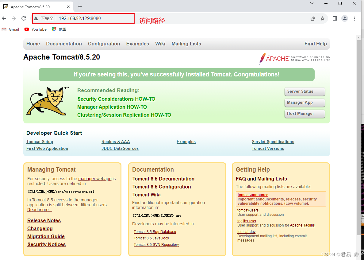Open the Release Notes link

(x=44, y=220)
